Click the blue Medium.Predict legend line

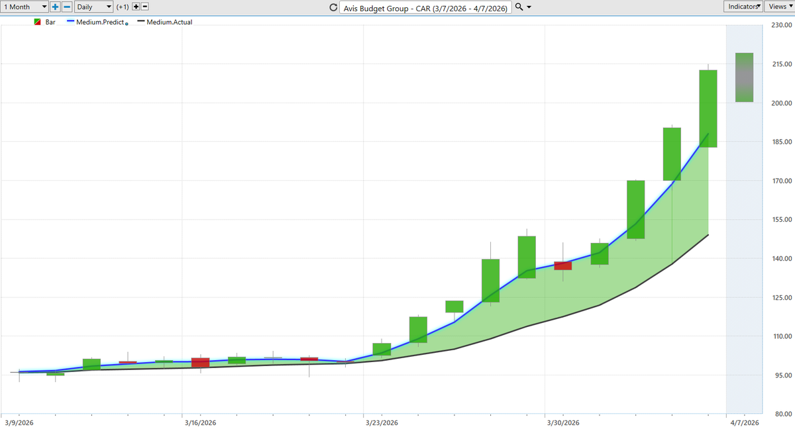click(70, 22)
